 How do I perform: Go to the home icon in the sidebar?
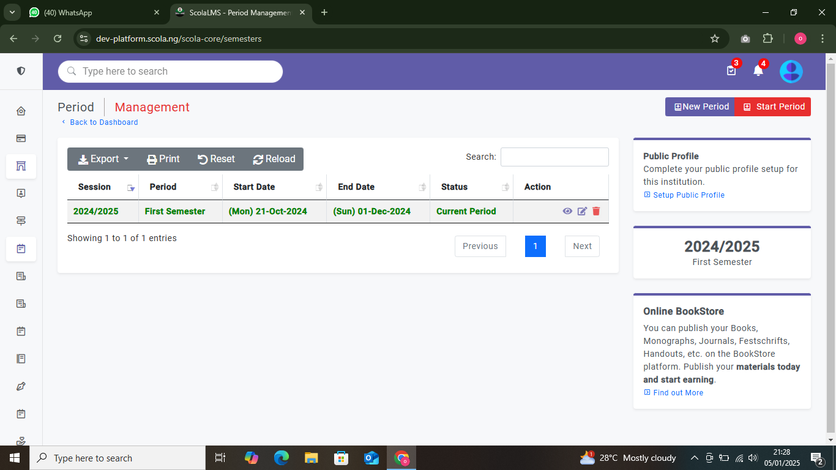click(21, 111)
